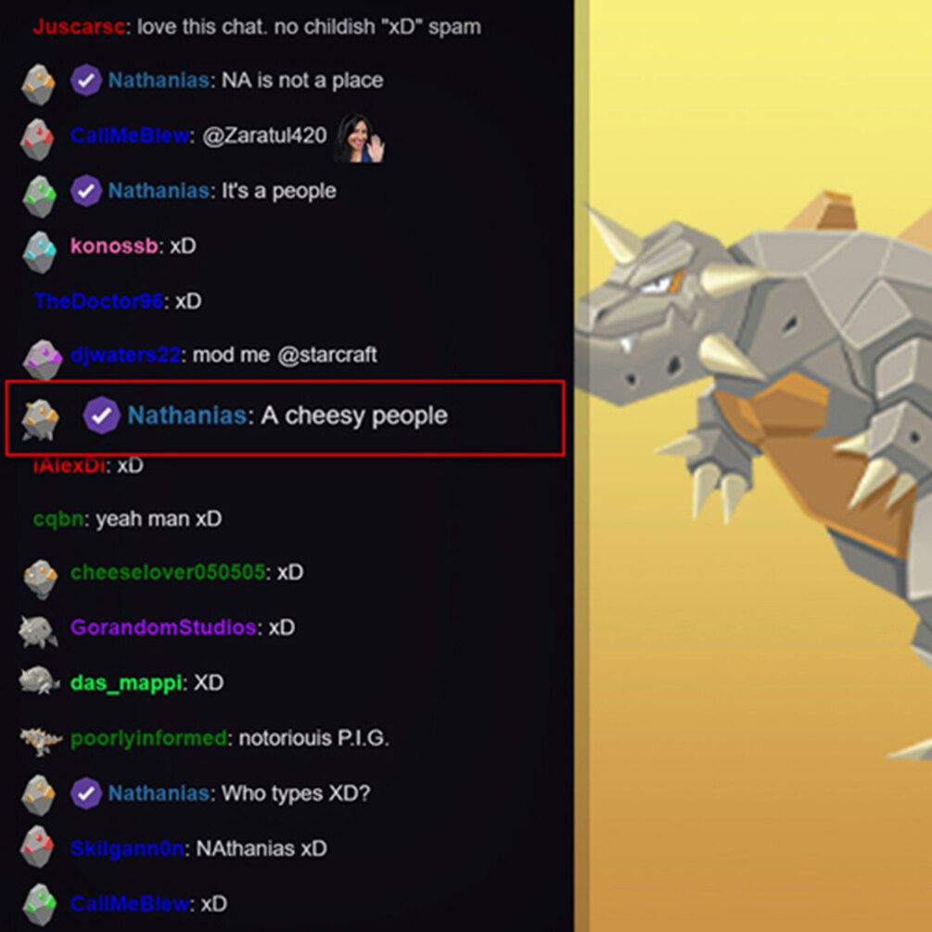Open TheDoctor96's profile link

(x=98, y=300)
